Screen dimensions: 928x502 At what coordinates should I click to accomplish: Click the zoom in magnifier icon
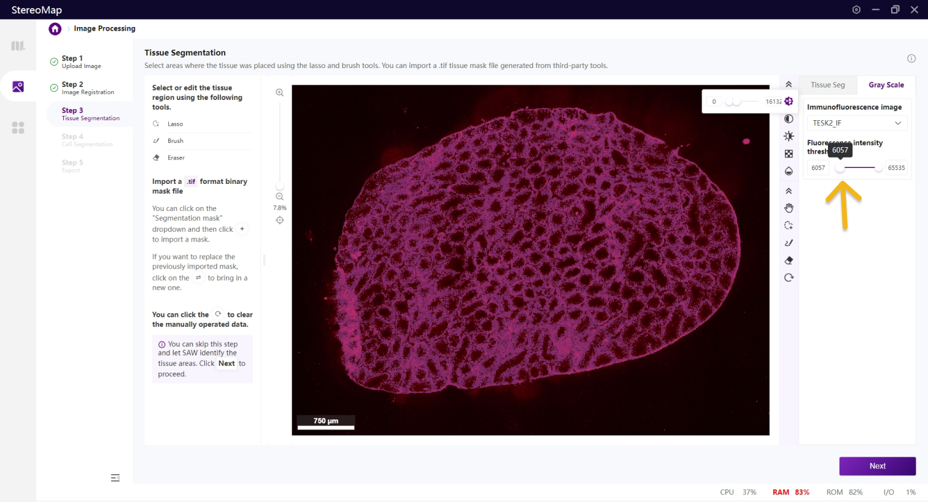point(280,93)
